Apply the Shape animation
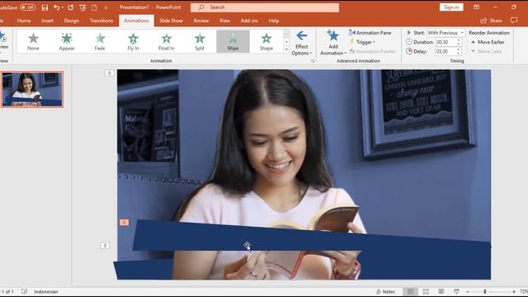528x297 pixels. [x=266, y=41]
